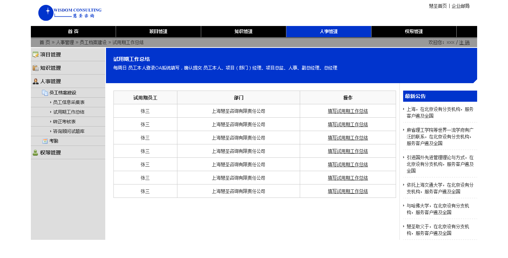The image size is (508, 258).
Task: Select 转正考核表 in the sidebar tree
Action: [64, 122]
